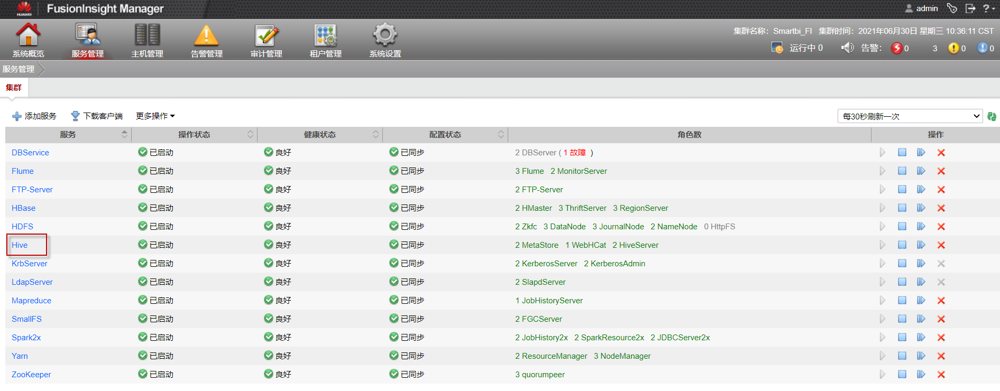Click the logout icon beside admin
This screenshot has width=1000, height=391.
pos(970,8)
